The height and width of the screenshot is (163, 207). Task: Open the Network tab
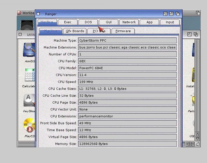pos(129,22)
